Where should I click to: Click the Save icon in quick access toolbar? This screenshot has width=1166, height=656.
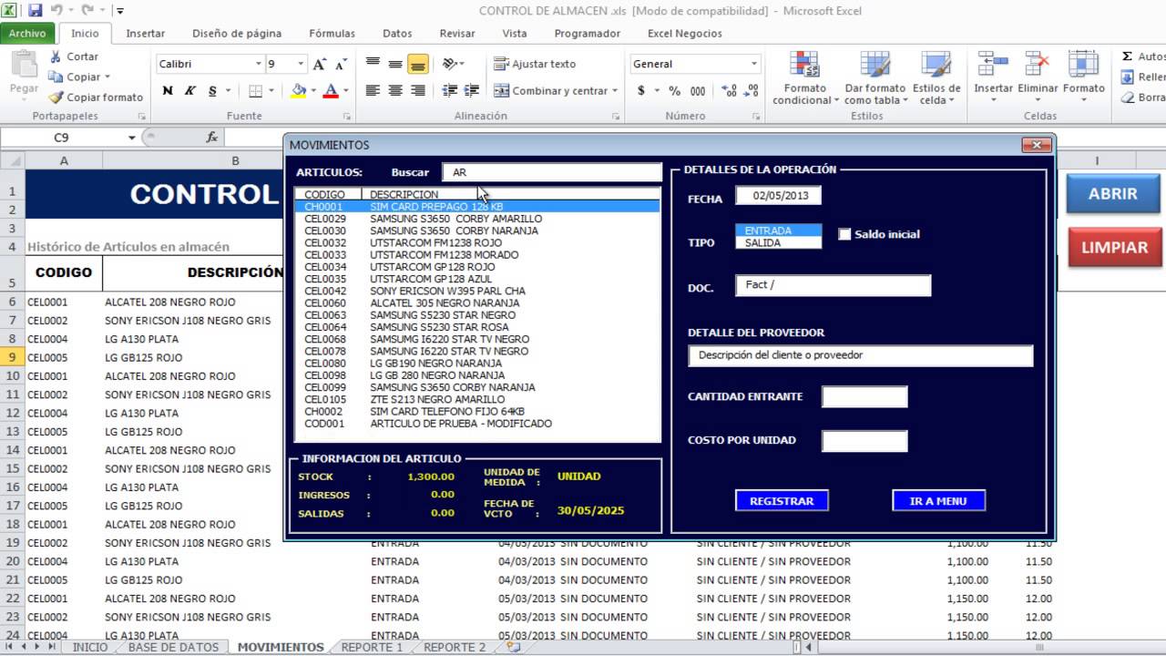click(36, 11)
